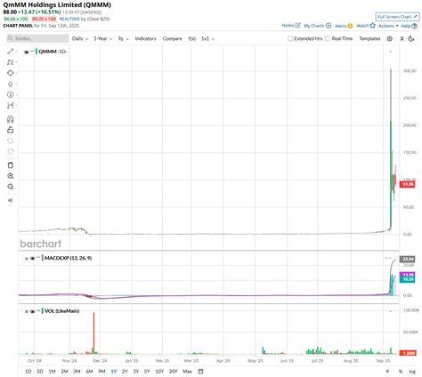Click the My Charts link
Screen dimensions: 422x377
click(x=314, y=26)
